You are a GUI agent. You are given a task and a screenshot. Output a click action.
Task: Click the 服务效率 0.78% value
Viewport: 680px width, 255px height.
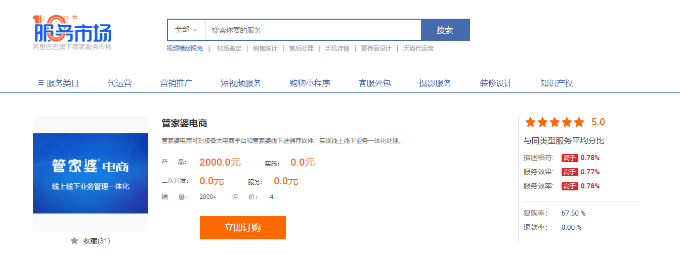click(x=590, y=186)
